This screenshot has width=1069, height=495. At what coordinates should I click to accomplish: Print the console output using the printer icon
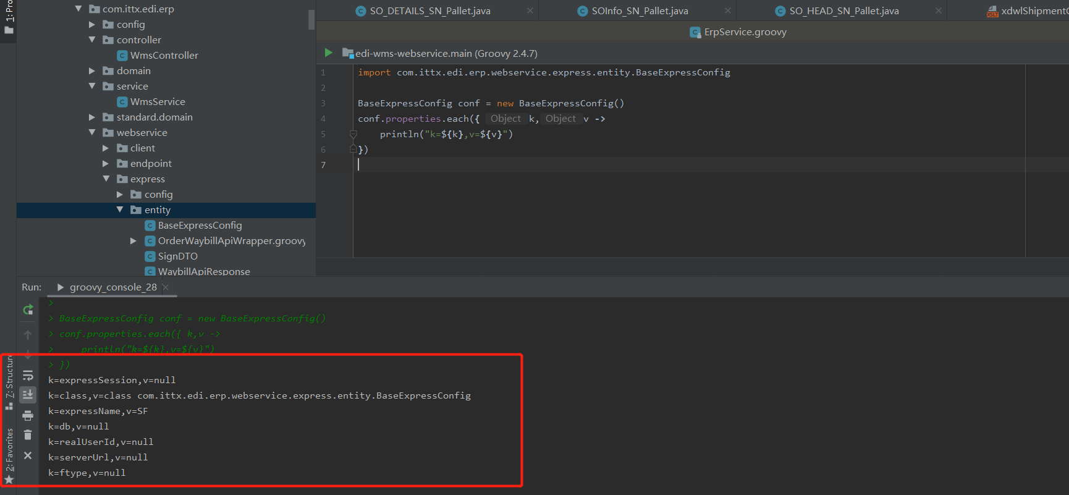pyautogui.click(x=28, y=415)
